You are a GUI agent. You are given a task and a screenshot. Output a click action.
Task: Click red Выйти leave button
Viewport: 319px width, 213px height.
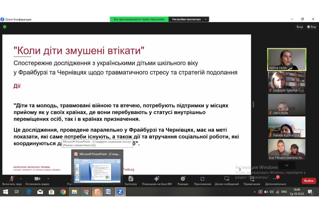tap(309, 181)
